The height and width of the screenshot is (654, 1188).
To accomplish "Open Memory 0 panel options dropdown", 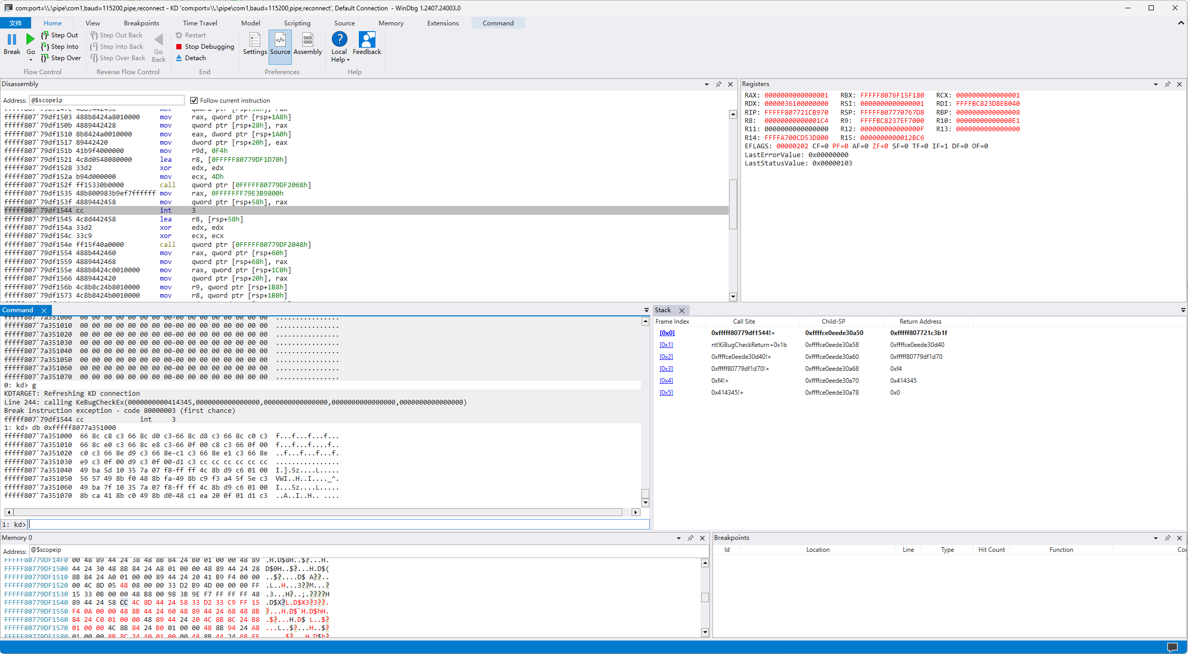I will pyautogui.click(x=678, y=538).
